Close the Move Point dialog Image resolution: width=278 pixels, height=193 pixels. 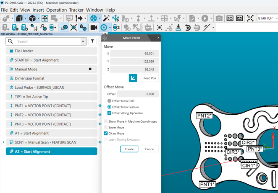point(158,37)
